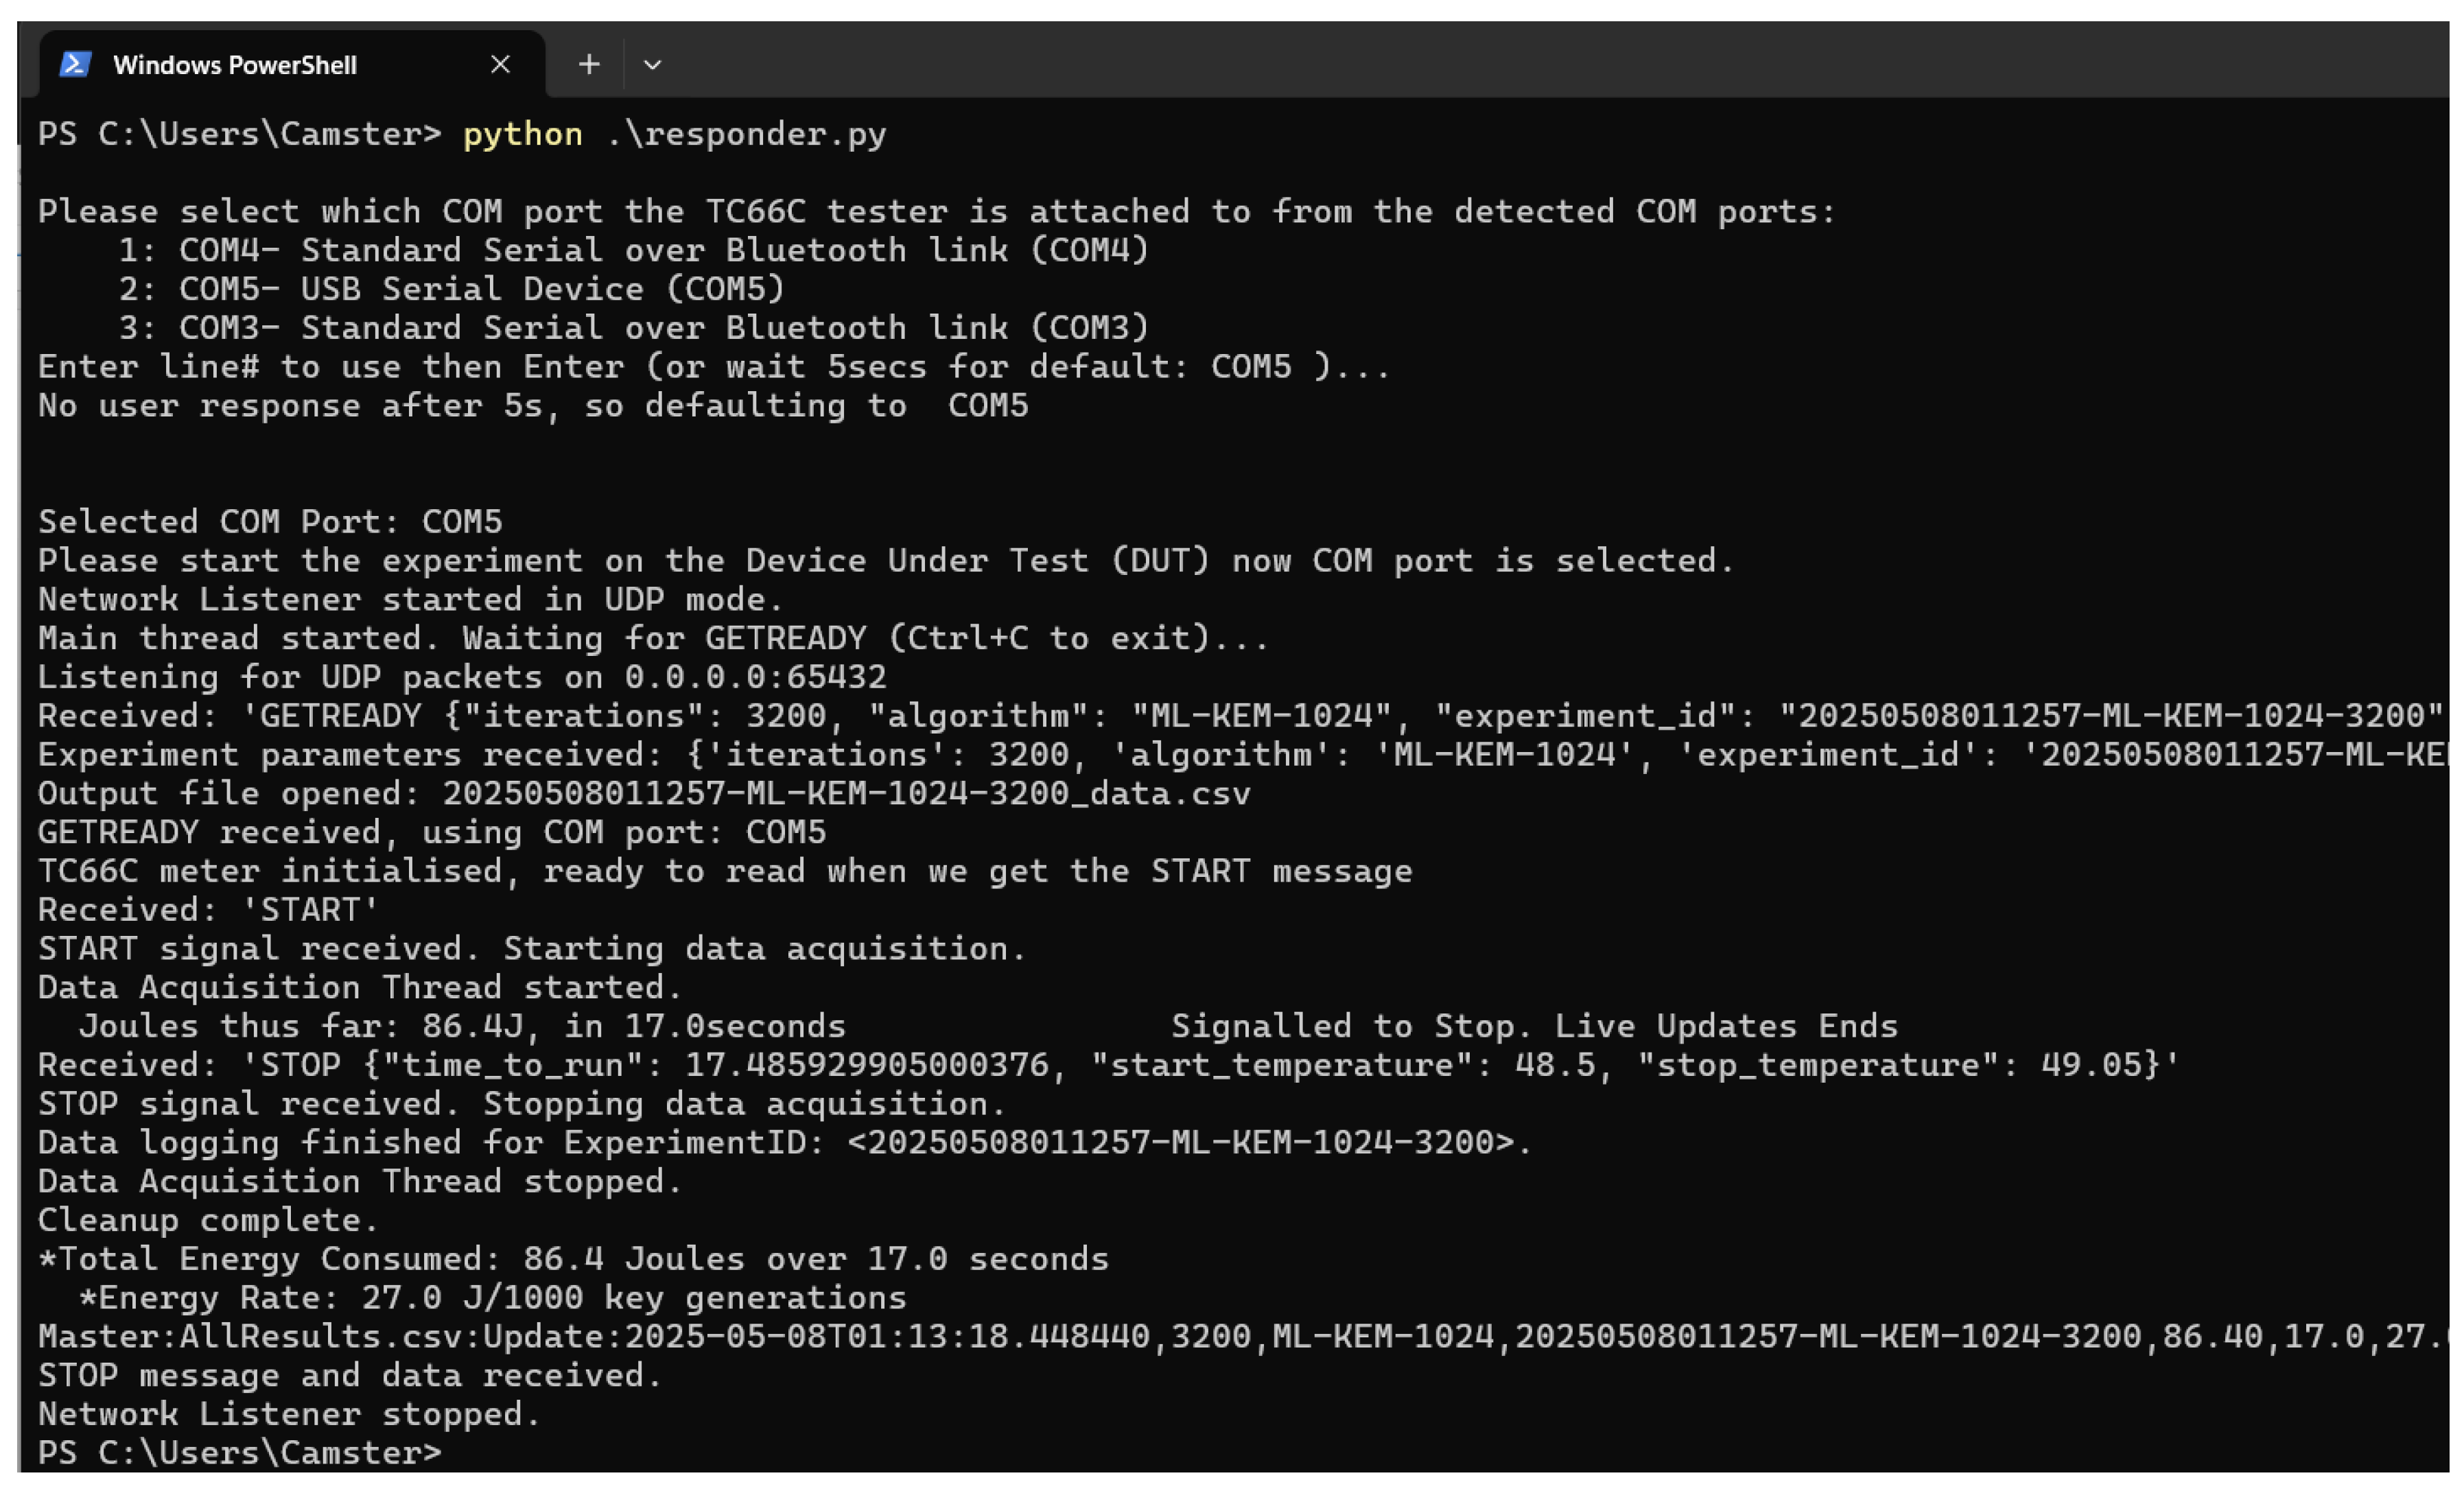Click the Received: 'START' line
The height and width of the screenshot is (1491, 2464).
coord(209,910)
